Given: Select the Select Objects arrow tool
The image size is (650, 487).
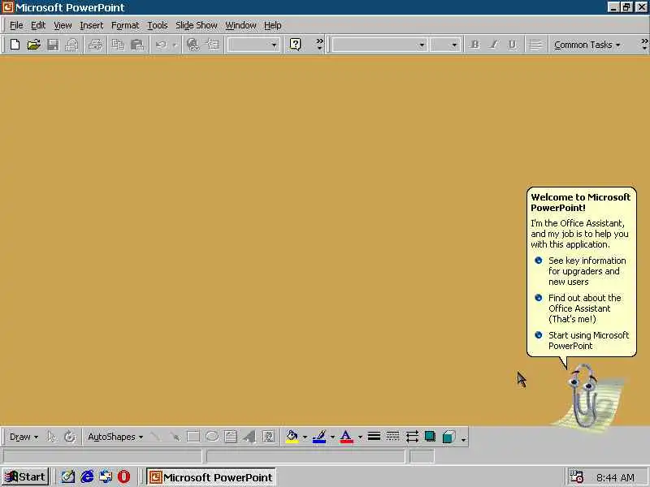Looking at the screenshot, I should click(51, 437).
